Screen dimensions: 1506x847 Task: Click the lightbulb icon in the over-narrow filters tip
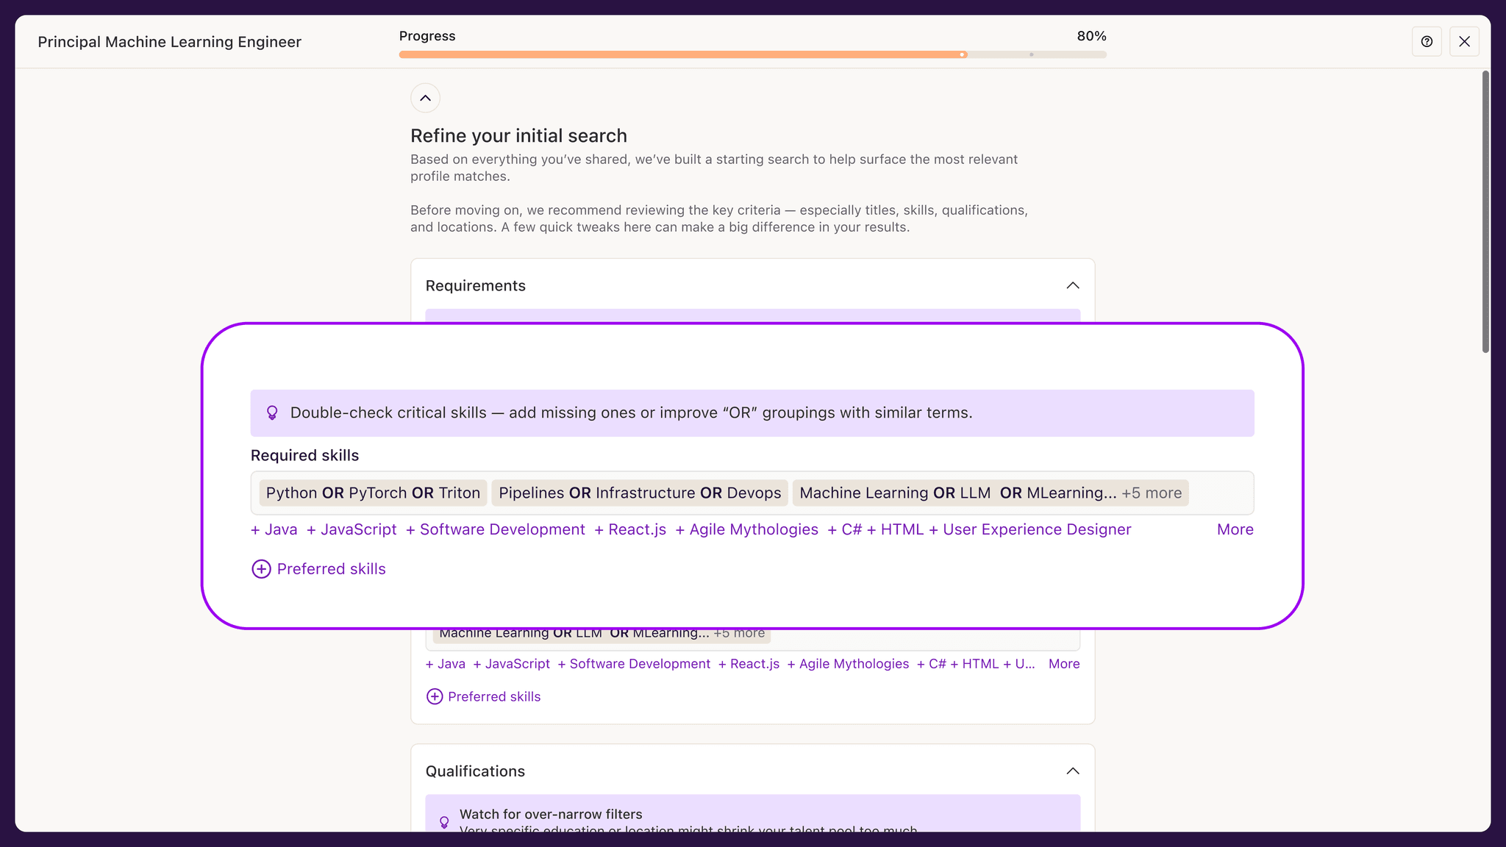click(x=444, y=821)
